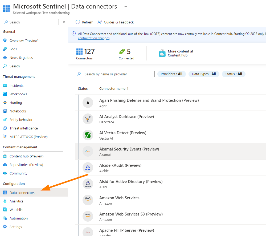Click the green Connected plug icon
Image resolution: width=266 pixels, height=236 pixels.
(122, 52)
